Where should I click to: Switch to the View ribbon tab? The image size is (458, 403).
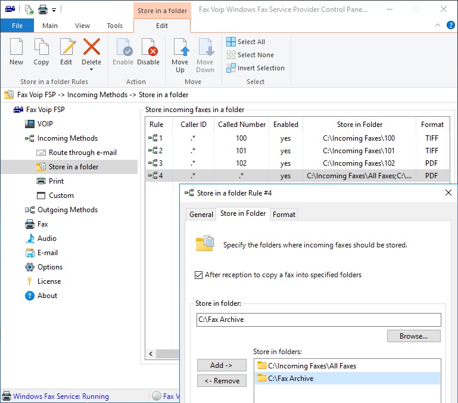82,26
